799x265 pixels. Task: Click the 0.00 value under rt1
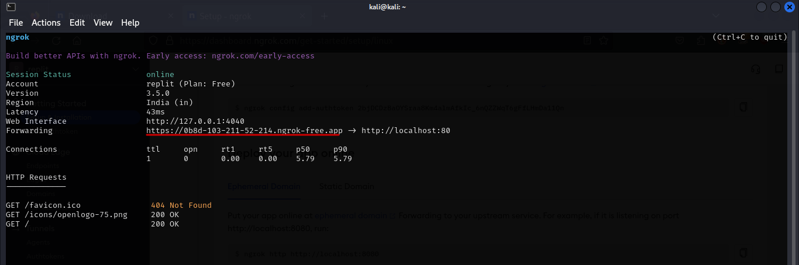(230, 159)
